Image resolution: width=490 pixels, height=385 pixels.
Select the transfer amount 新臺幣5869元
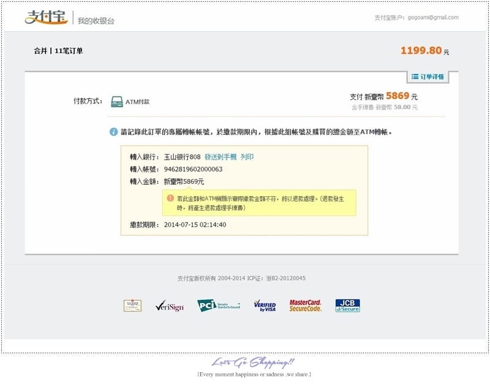coord(184,182)
